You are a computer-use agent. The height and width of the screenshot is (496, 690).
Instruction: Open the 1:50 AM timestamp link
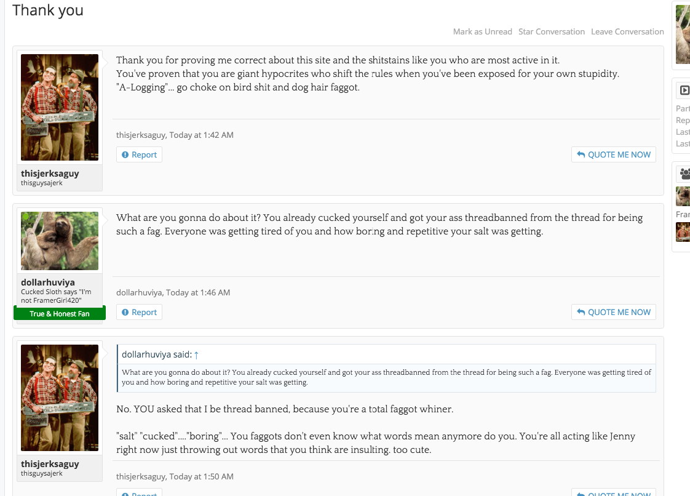pos(202,477)
